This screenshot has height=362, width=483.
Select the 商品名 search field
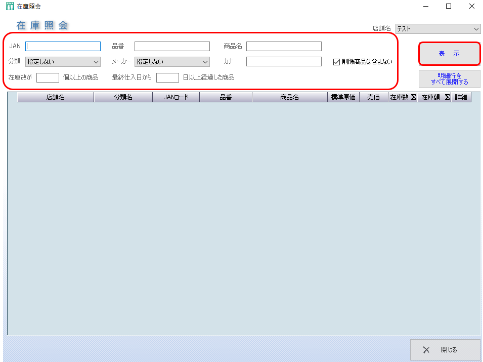pyautogui.click(x=284, y=47)
